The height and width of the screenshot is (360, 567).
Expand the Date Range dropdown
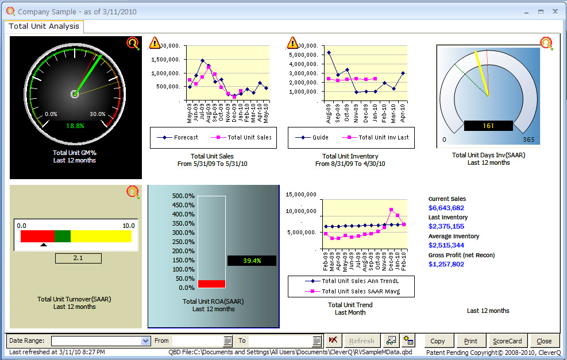coord(145,341)
